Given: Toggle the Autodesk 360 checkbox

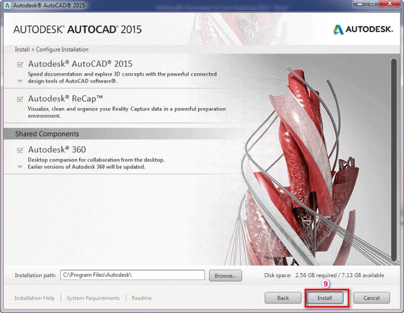Looking at the screenshot, I should [20, 150].
